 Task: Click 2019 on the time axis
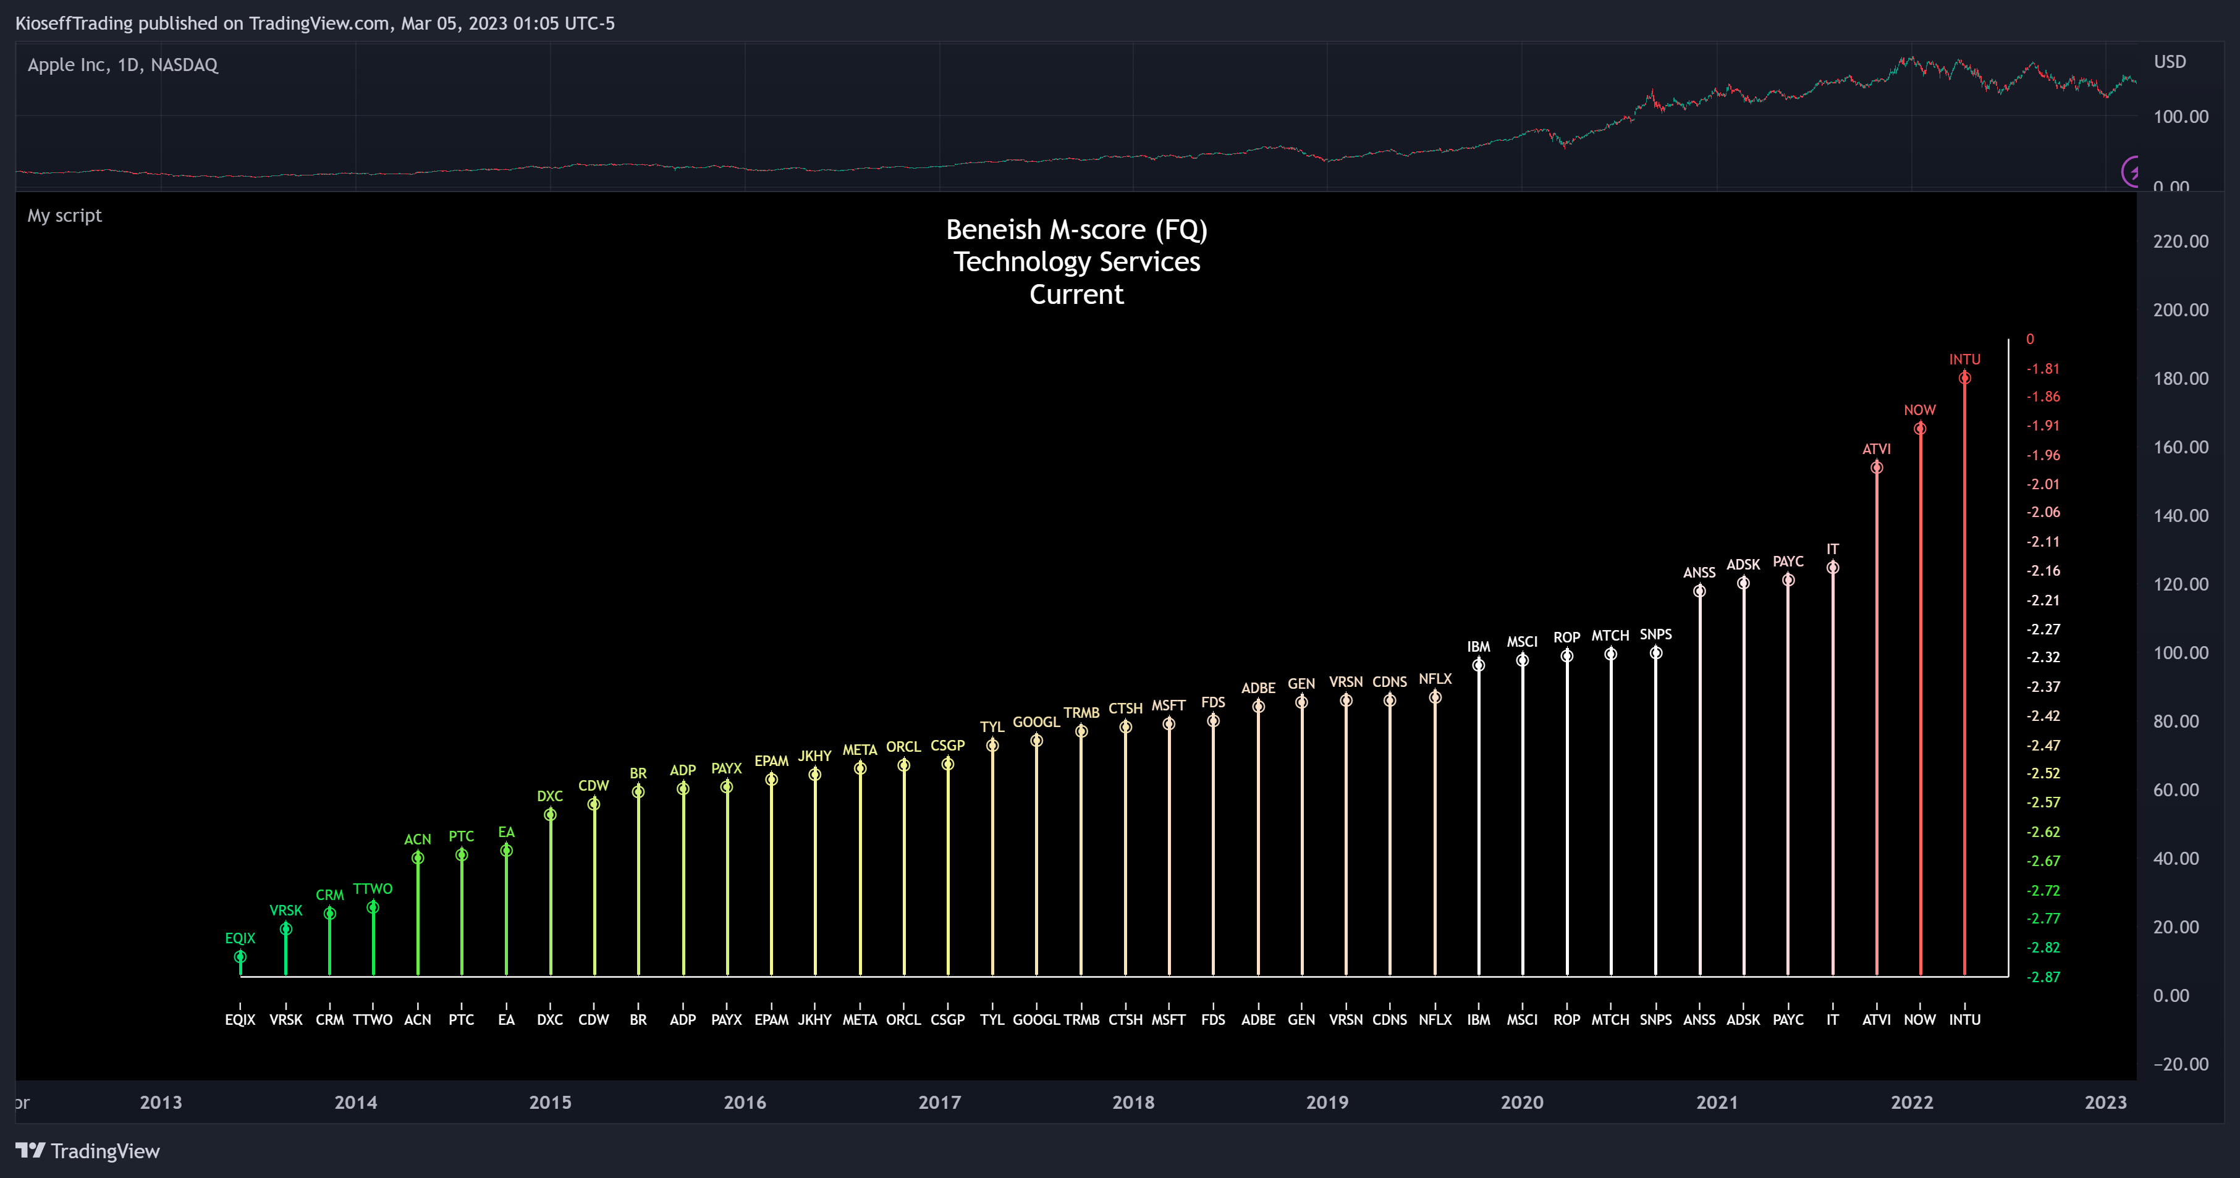pyautogui.click(x=1327, y=1103)
